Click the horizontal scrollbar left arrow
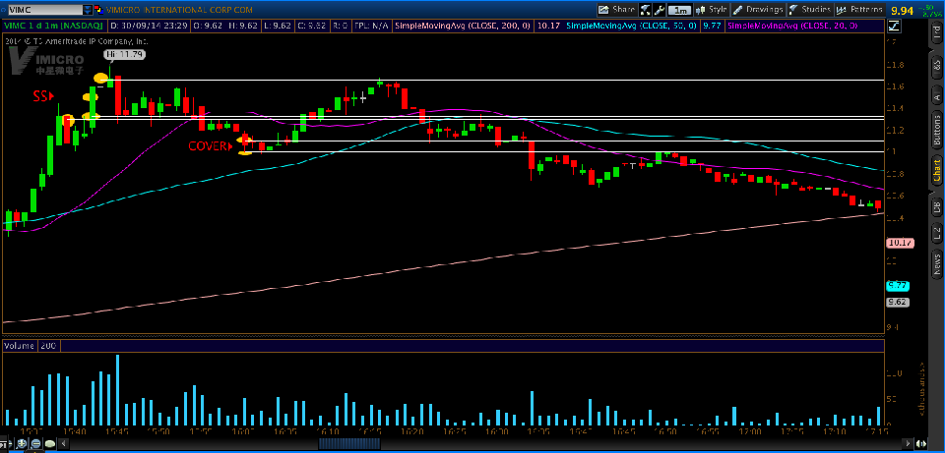Screen dimensions: 945x453 (x=62, y=444)
